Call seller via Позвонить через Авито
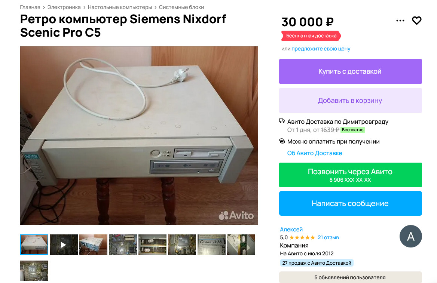 tap(350, 175)
